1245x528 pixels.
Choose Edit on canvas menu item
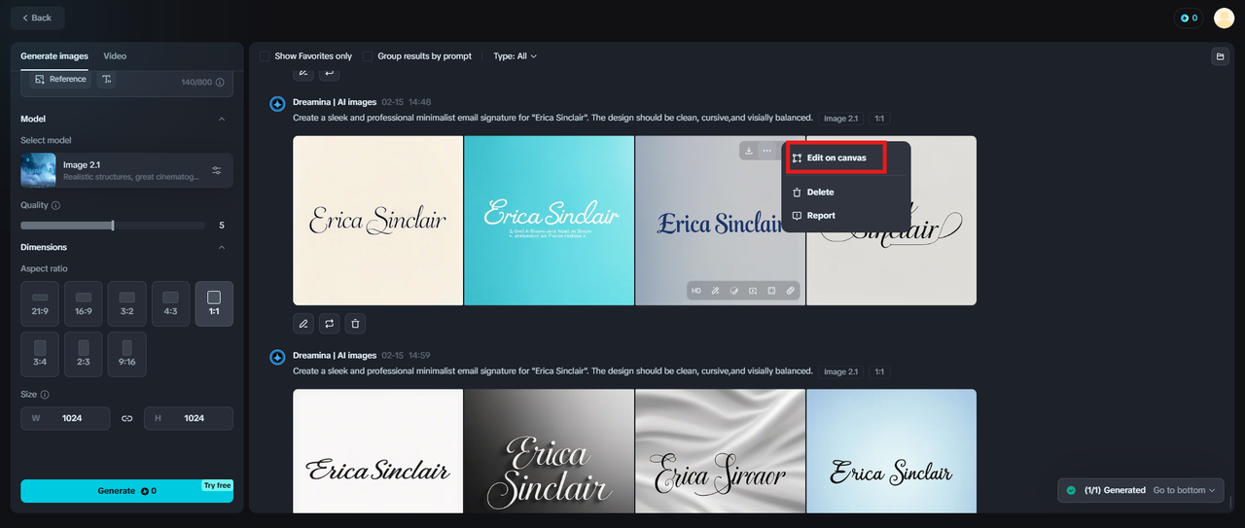click(836, 158)
